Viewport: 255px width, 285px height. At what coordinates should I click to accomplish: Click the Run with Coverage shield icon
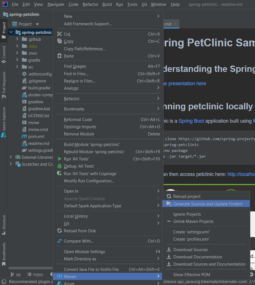pyautogui.click(x=60, y=173)
